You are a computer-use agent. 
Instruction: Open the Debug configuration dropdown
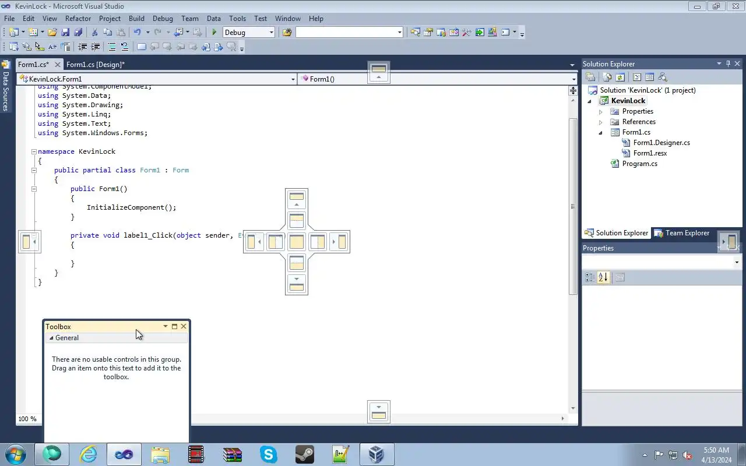coord(271,33)
